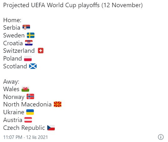Screen dimensions: 168x142
Task: Click the Away: heading text
Action: pyautogui.click(x=11, y=82)
